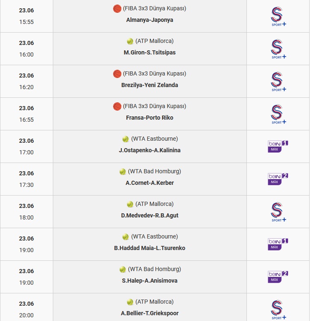Open the Almanya-Japonya match
310x321 pixels.
[150, 20]
